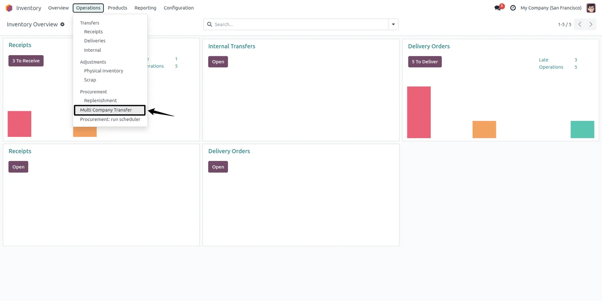Click the red bar in Receipts chart

(x=20, y=124)
